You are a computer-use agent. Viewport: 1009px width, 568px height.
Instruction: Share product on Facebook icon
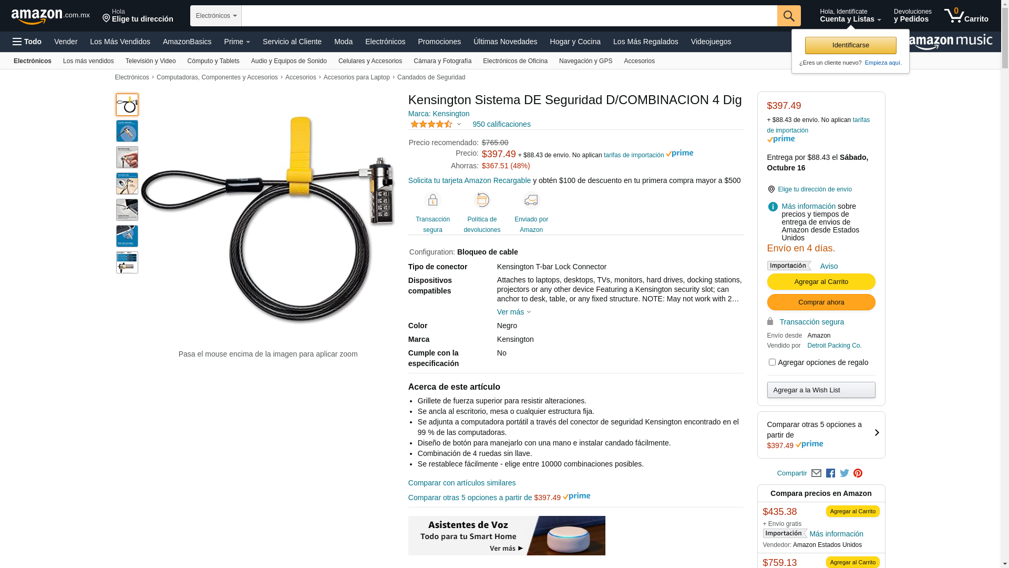pos(830,473)
